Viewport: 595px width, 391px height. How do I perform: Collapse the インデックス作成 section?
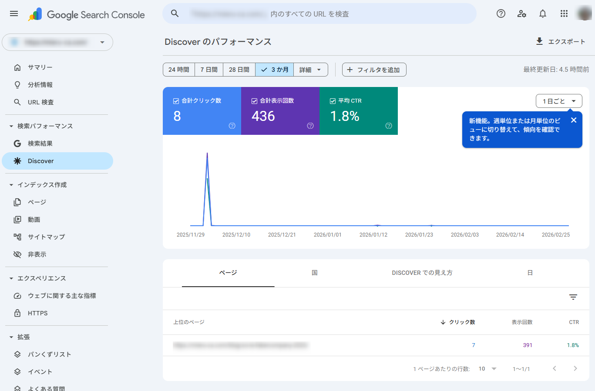11,185
